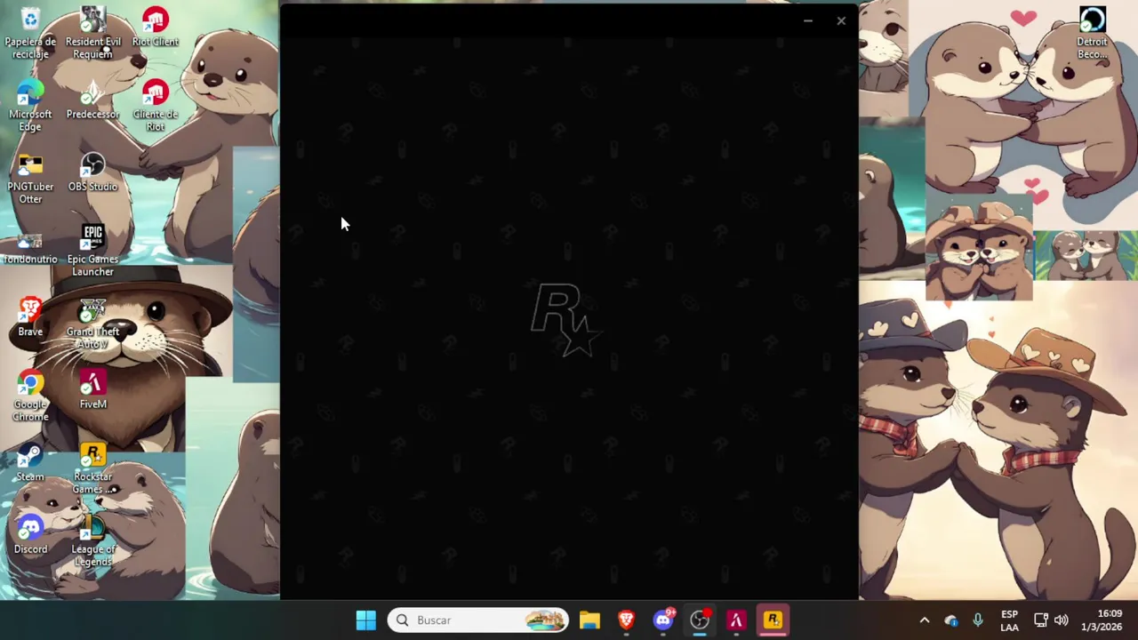Open the Cliente de Riot shortcut
The width and height of the screenshot is (1138, 640).
click(x=156, y=106)
